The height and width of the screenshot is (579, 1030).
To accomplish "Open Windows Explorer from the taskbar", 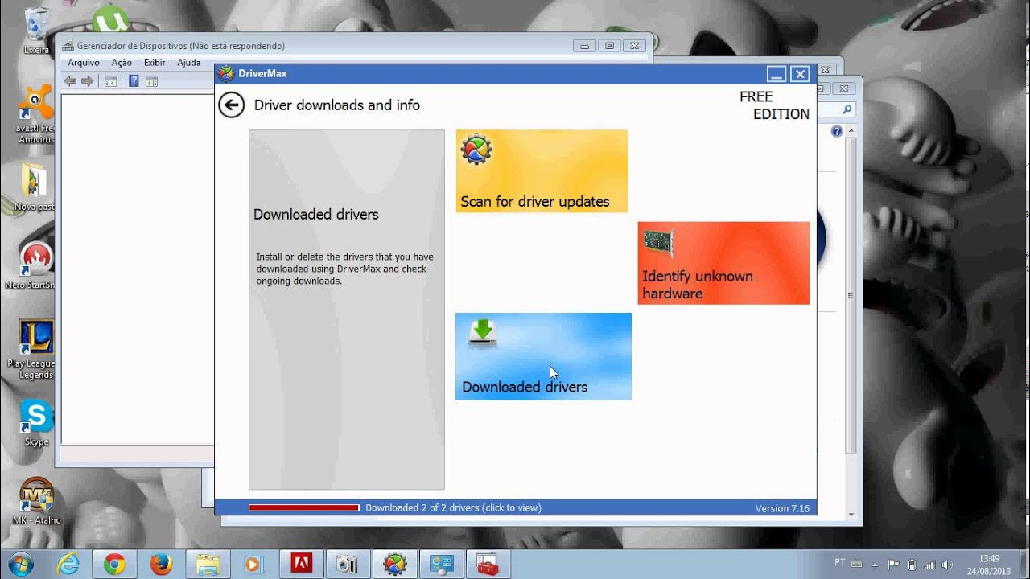I will [x=208, y=565].
